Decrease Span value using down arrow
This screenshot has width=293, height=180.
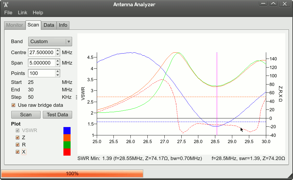click(x=57, y=64)
